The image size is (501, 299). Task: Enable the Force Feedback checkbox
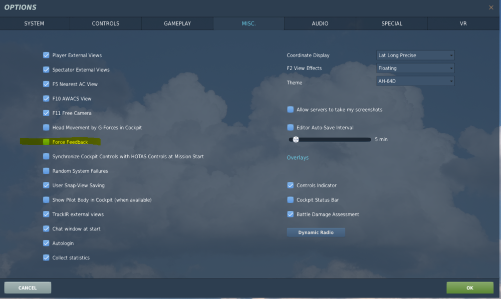tap(46, 142)
